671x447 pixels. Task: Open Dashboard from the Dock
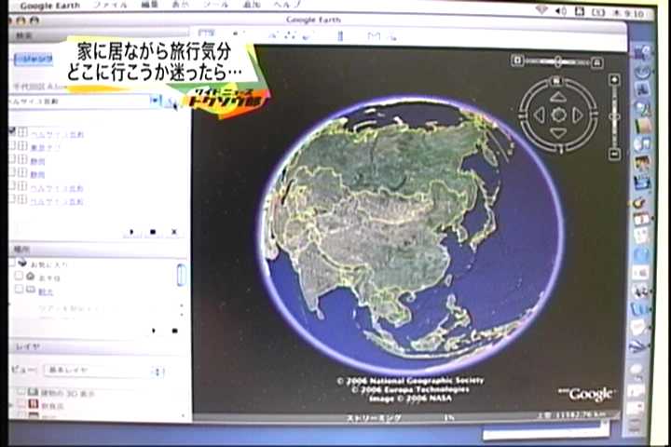pyautogui.click(x=642, y=72)
